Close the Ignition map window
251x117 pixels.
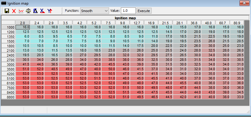244,3
